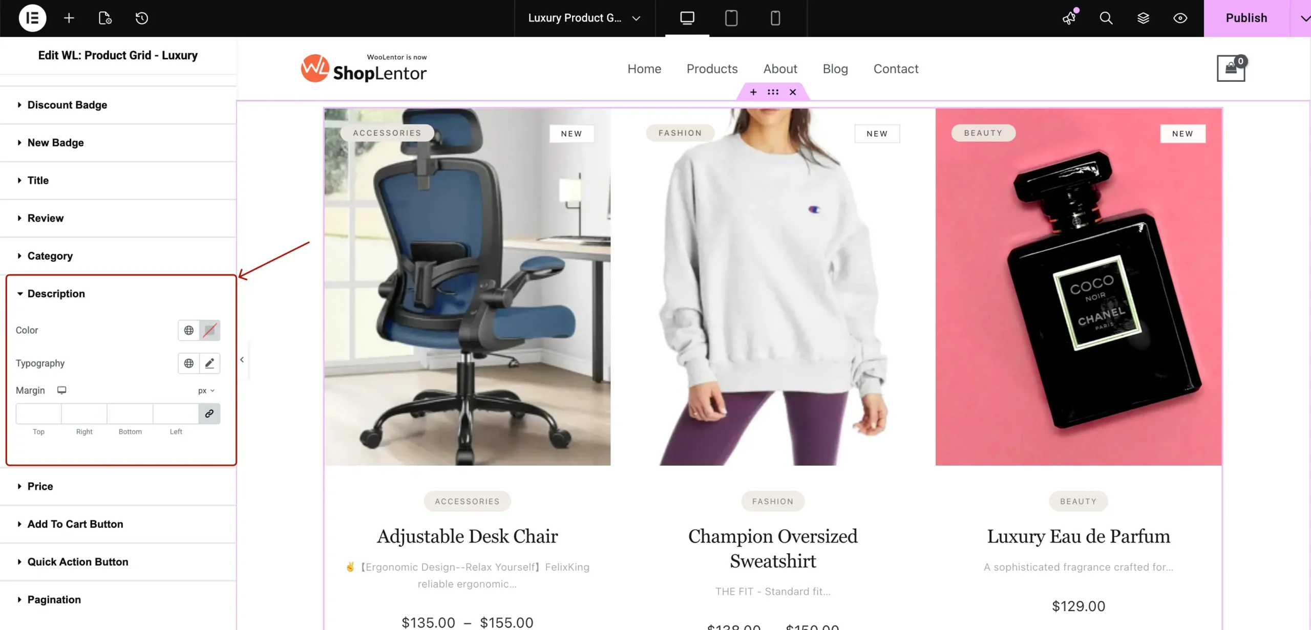The image size is (1311, 630).
Task: Click the Elementor logo menu icon
Action: (x=32, y=18)
